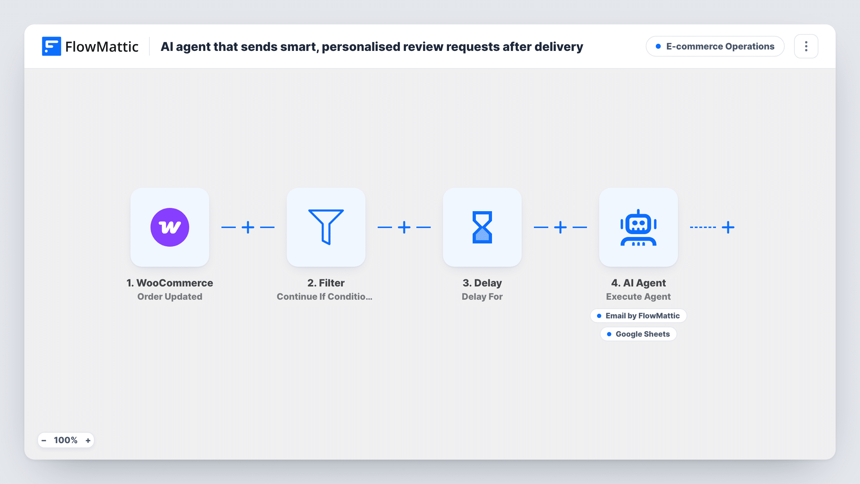This screenshot has width=860, height=484.
Task: Open the WooCommerce trigger step
Action: click(x=170, y=227)
